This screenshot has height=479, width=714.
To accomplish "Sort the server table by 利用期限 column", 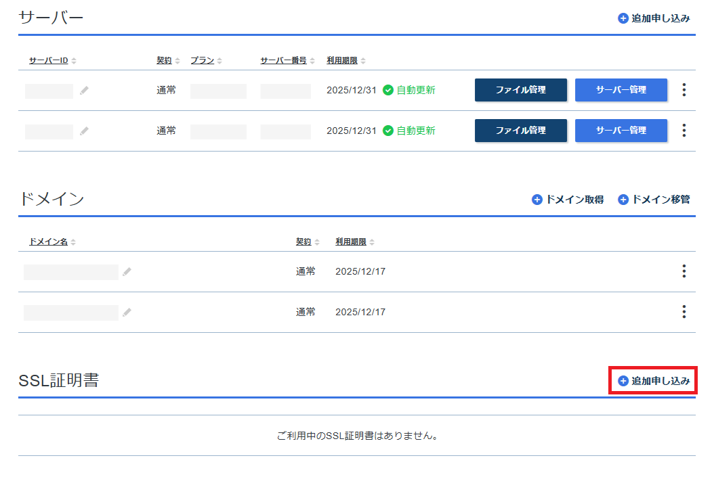I will (x=346, y=60).
